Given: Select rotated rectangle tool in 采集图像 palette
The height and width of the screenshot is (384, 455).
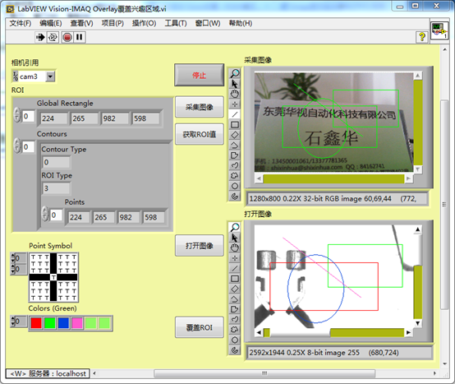Looking at the screenshot, I should (x=235, y=135).
